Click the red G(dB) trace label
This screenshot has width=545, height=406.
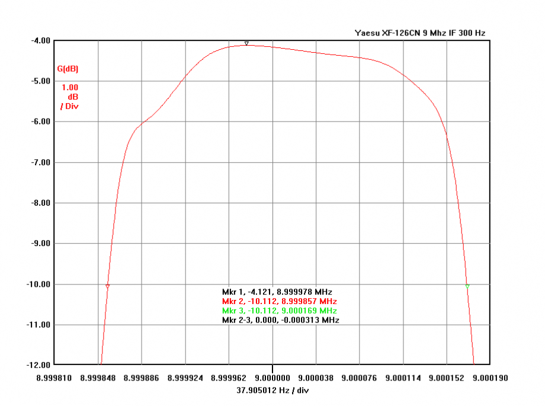tap(68, 69)
